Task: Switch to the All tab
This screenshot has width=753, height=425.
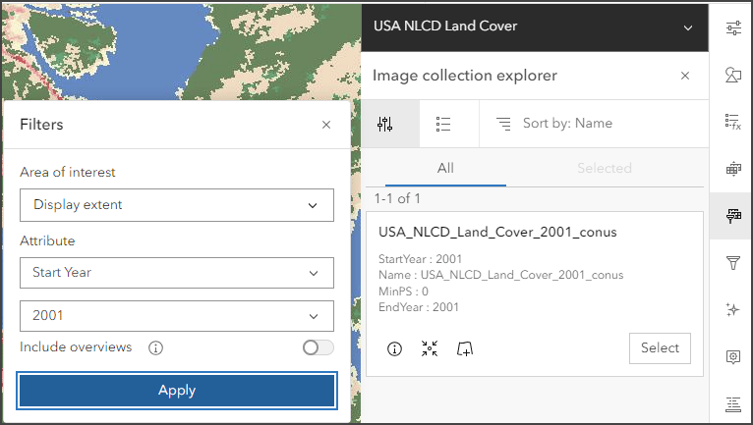Action: pos(445,169)
